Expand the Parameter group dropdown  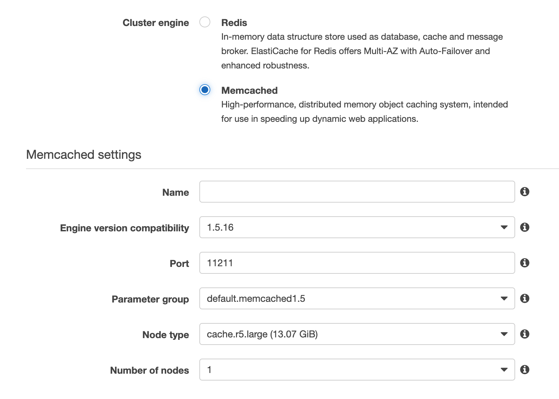click(357, 298)
